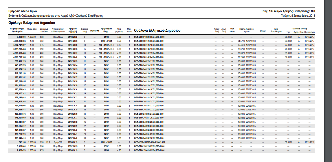Click the column header 'Όγκος'
Screen dimensions: 332x162
coord(263,31)
